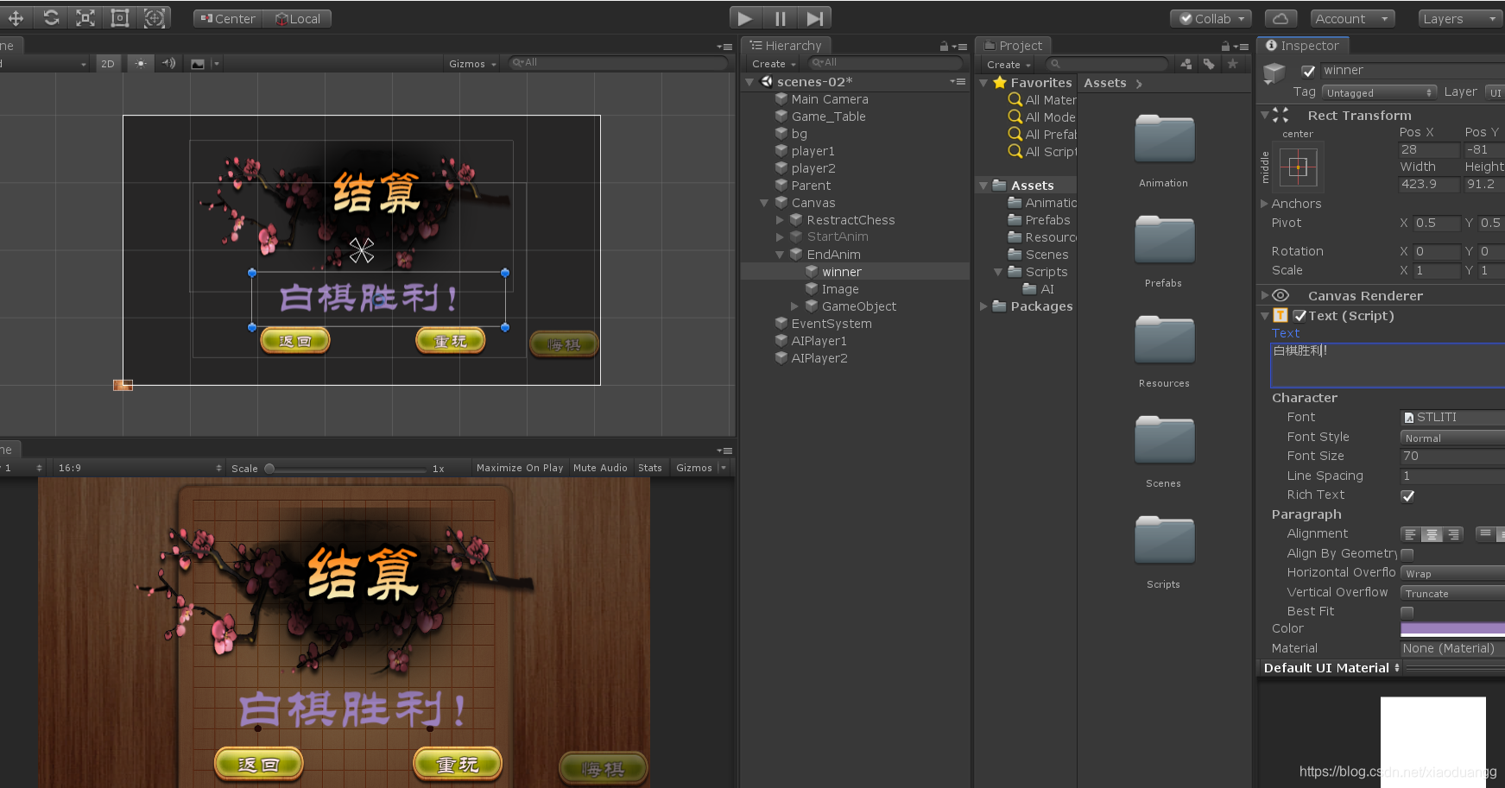Image resolution: width=1505 pixels, height=788 pixels.
Task: Expand the RestractChess node
Action: 780,220
